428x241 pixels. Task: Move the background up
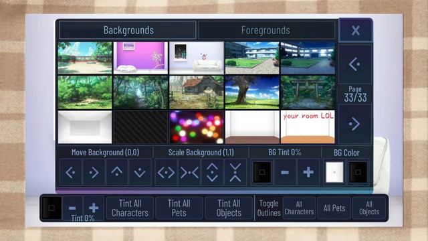point(117,173)
